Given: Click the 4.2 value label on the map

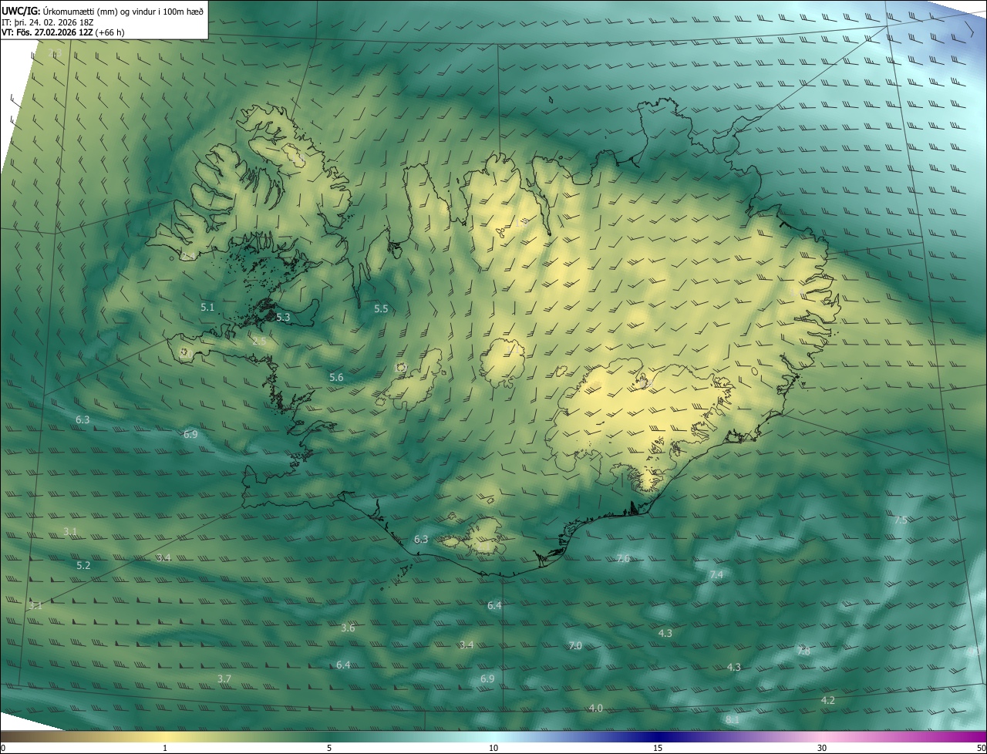Looking at the screenshot, I should click(x=827, y=700).
